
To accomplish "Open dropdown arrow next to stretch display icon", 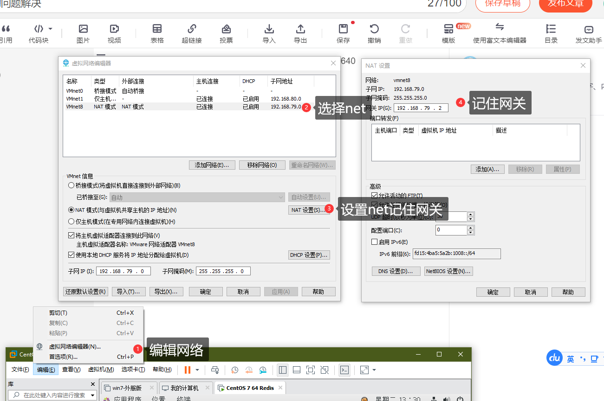I will [x=374, y=370].
